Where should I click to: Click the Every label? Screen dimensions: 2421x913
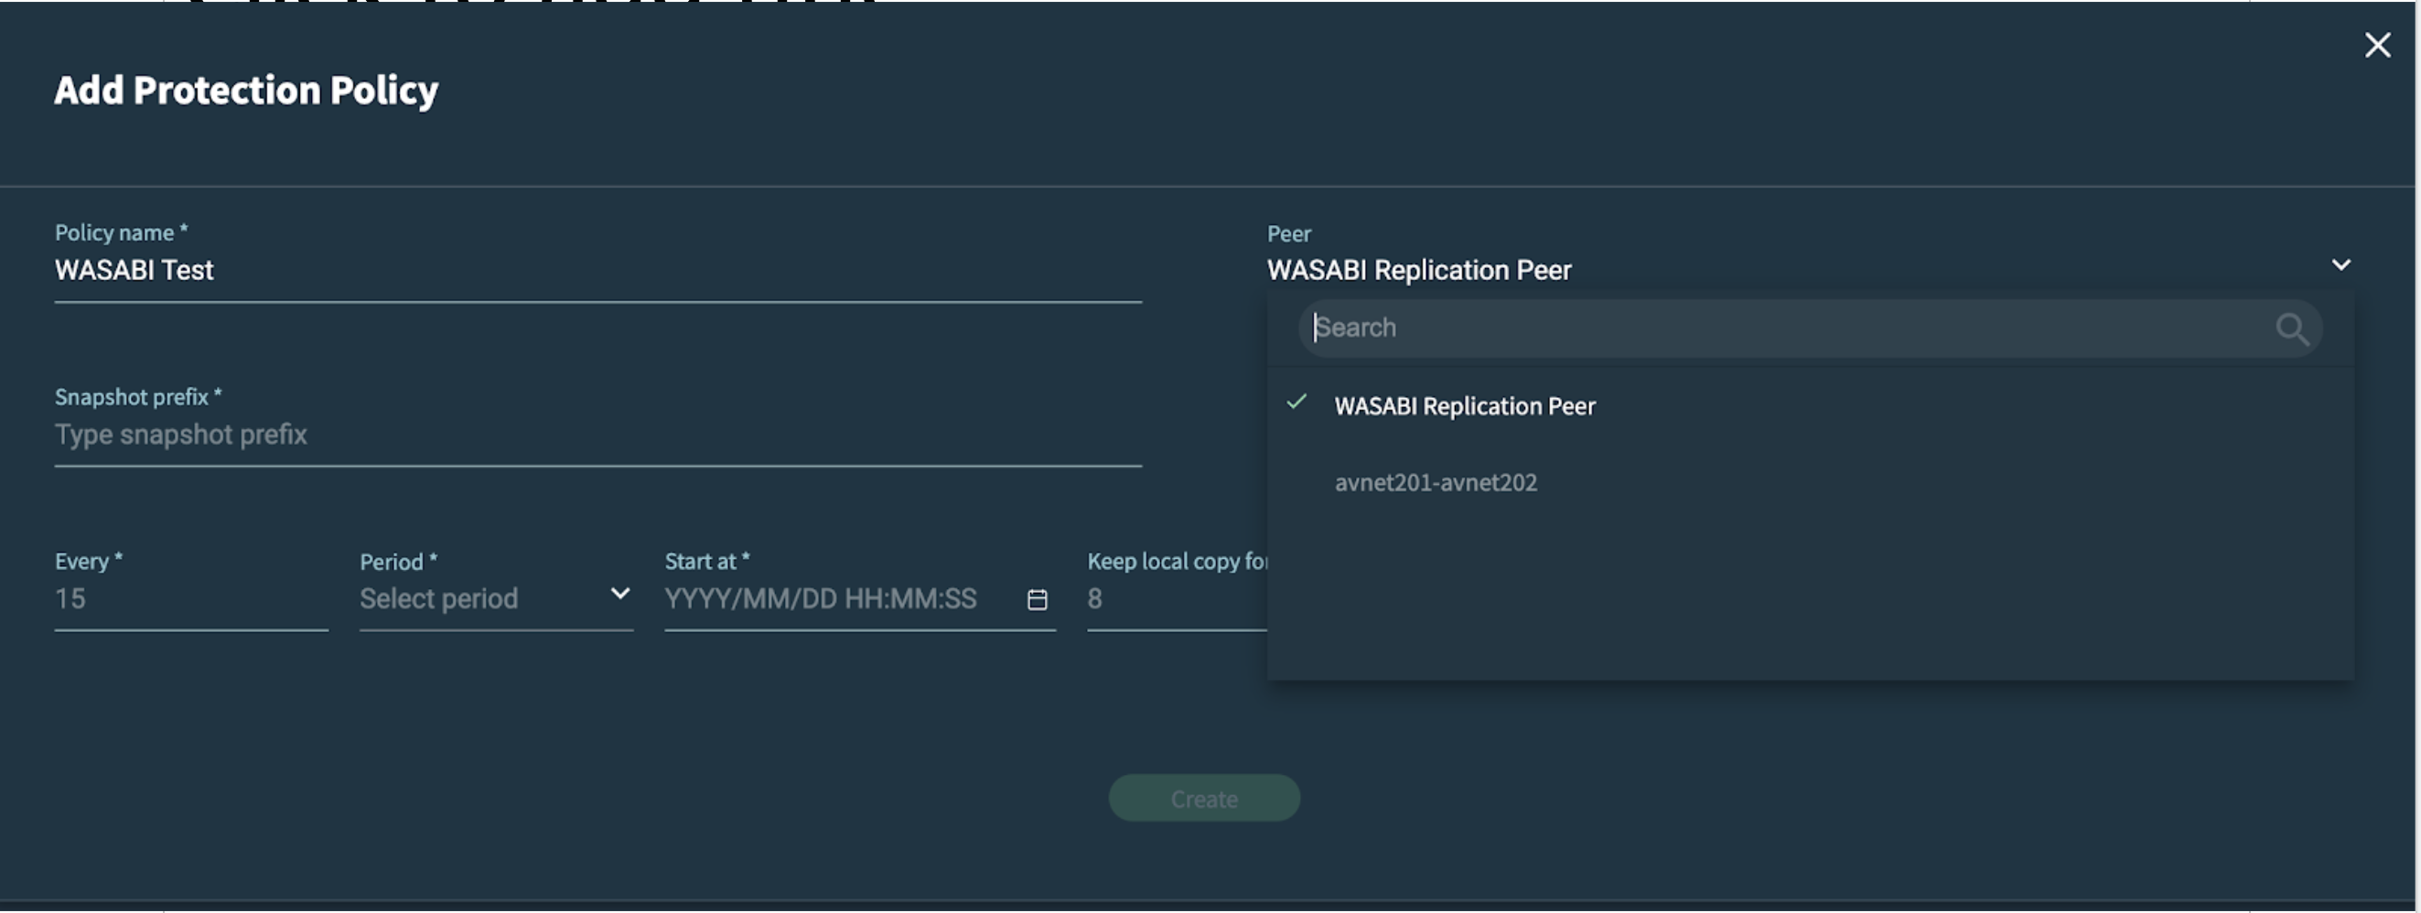89,562
